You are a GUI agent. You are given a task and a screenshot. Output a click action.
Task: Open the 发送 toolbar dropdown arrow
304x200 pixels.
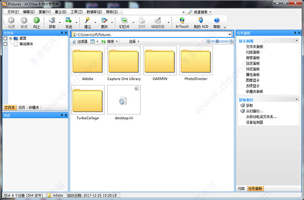(x=77, y=22)
